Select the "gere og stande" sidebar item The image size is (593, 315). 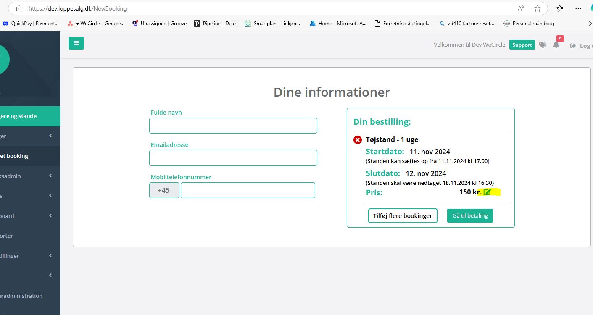30,116
